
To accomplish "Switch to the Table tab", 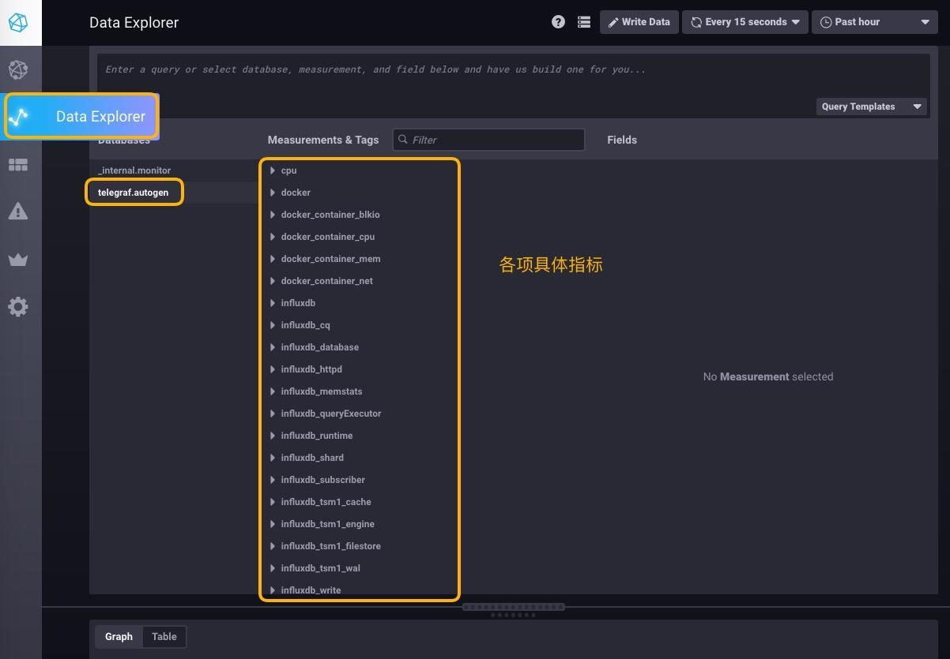I will (164, 636).
